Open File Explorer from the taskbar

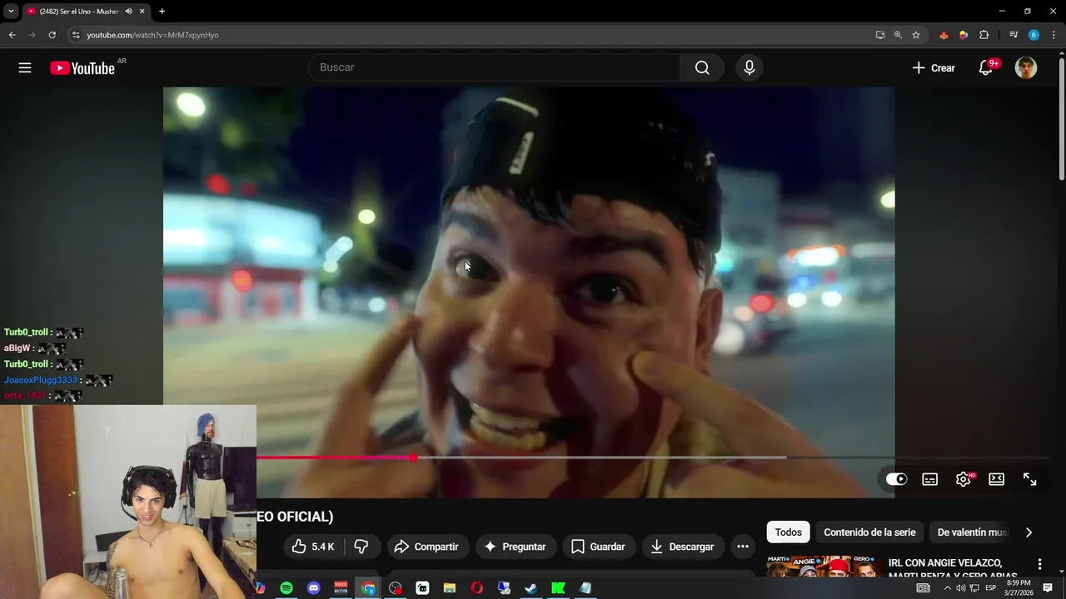[x=450, y=588]
